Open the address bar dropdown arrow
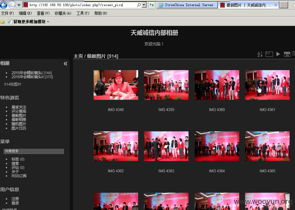 pos(144,5)
